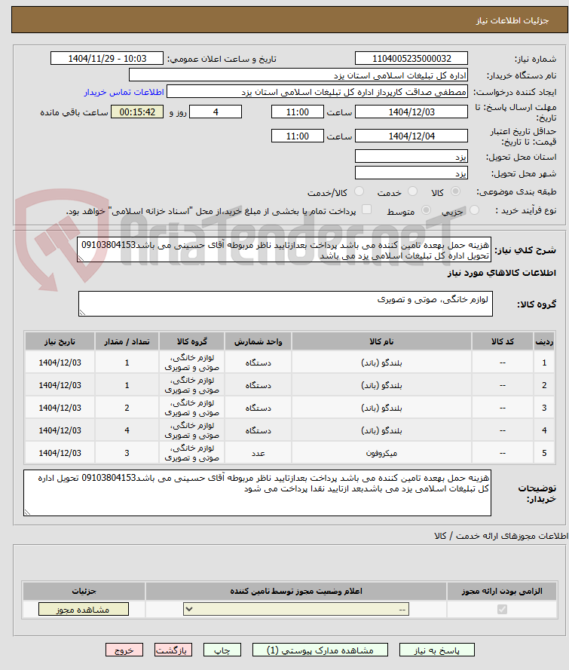569x670 pixels.
Task: Click بازگشت back button
Action: [173, 650]
